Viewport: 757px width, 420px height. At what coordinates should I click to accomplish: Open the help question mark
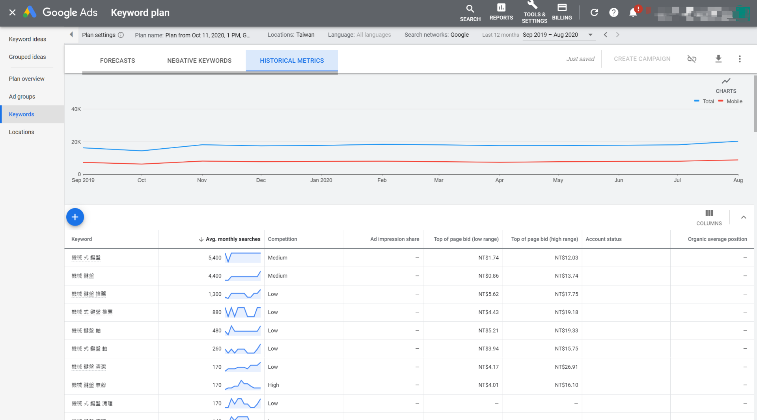[x=613, y=13]
